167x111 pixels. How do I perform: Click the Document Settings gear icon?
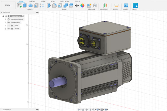tap(9, 19)
